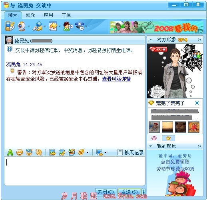Click the blue security shield info icon

click(10, 49)
